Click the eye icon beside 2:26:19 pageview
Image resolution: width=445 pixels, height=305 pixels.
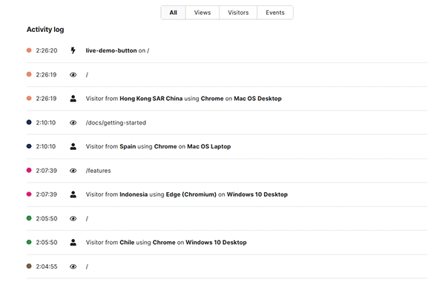73,75
